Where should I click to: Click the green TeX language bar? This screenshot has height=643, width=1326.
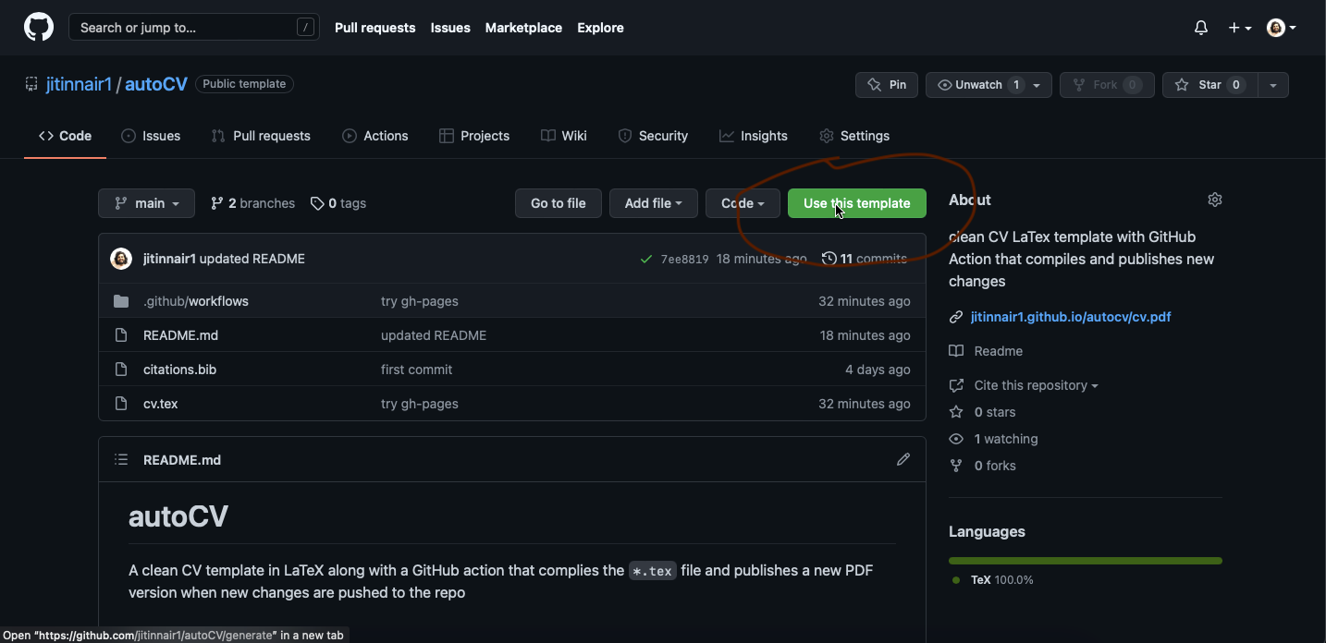click(x=1086, y=561)
